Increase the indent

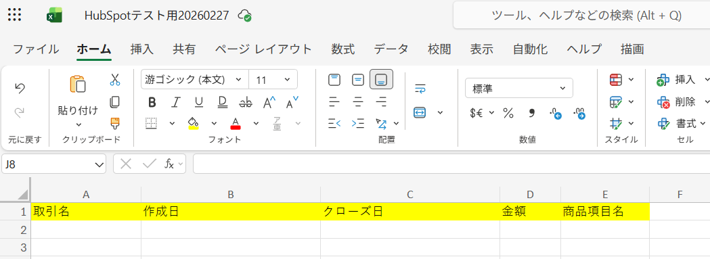click(358, 123)
